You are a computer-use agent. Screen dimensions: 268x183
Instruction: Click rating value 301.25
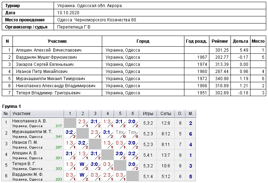222,50
